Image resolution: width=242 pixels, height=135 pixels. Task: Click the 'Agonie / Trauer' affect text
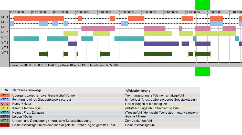click(136, 116)
